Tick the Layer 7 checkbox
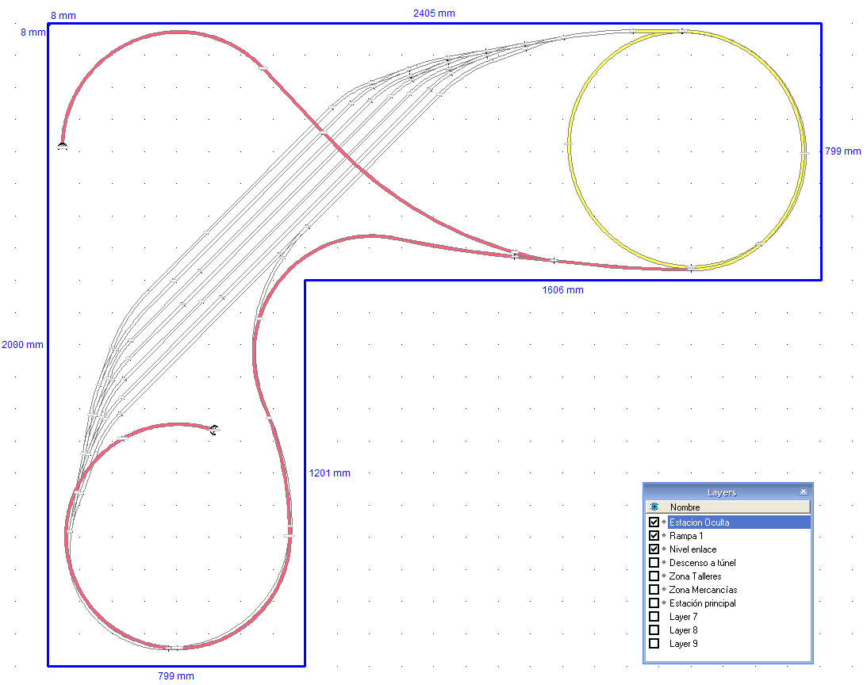 (x=654, y=617)
